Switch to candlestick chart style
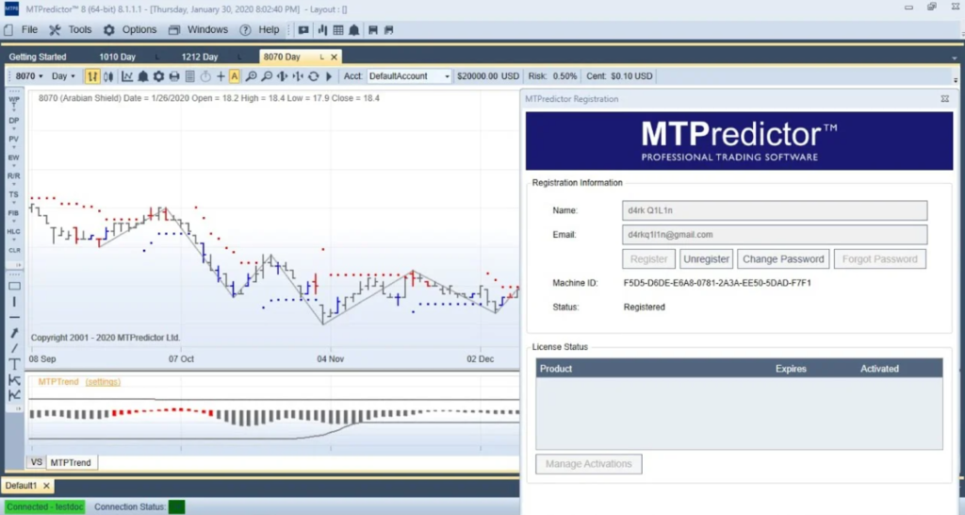Screen dimensions: 965x515 108,76
